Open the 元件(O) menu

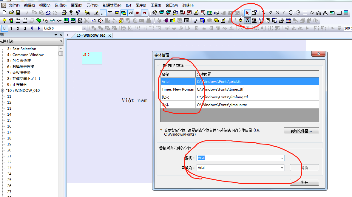92,5
